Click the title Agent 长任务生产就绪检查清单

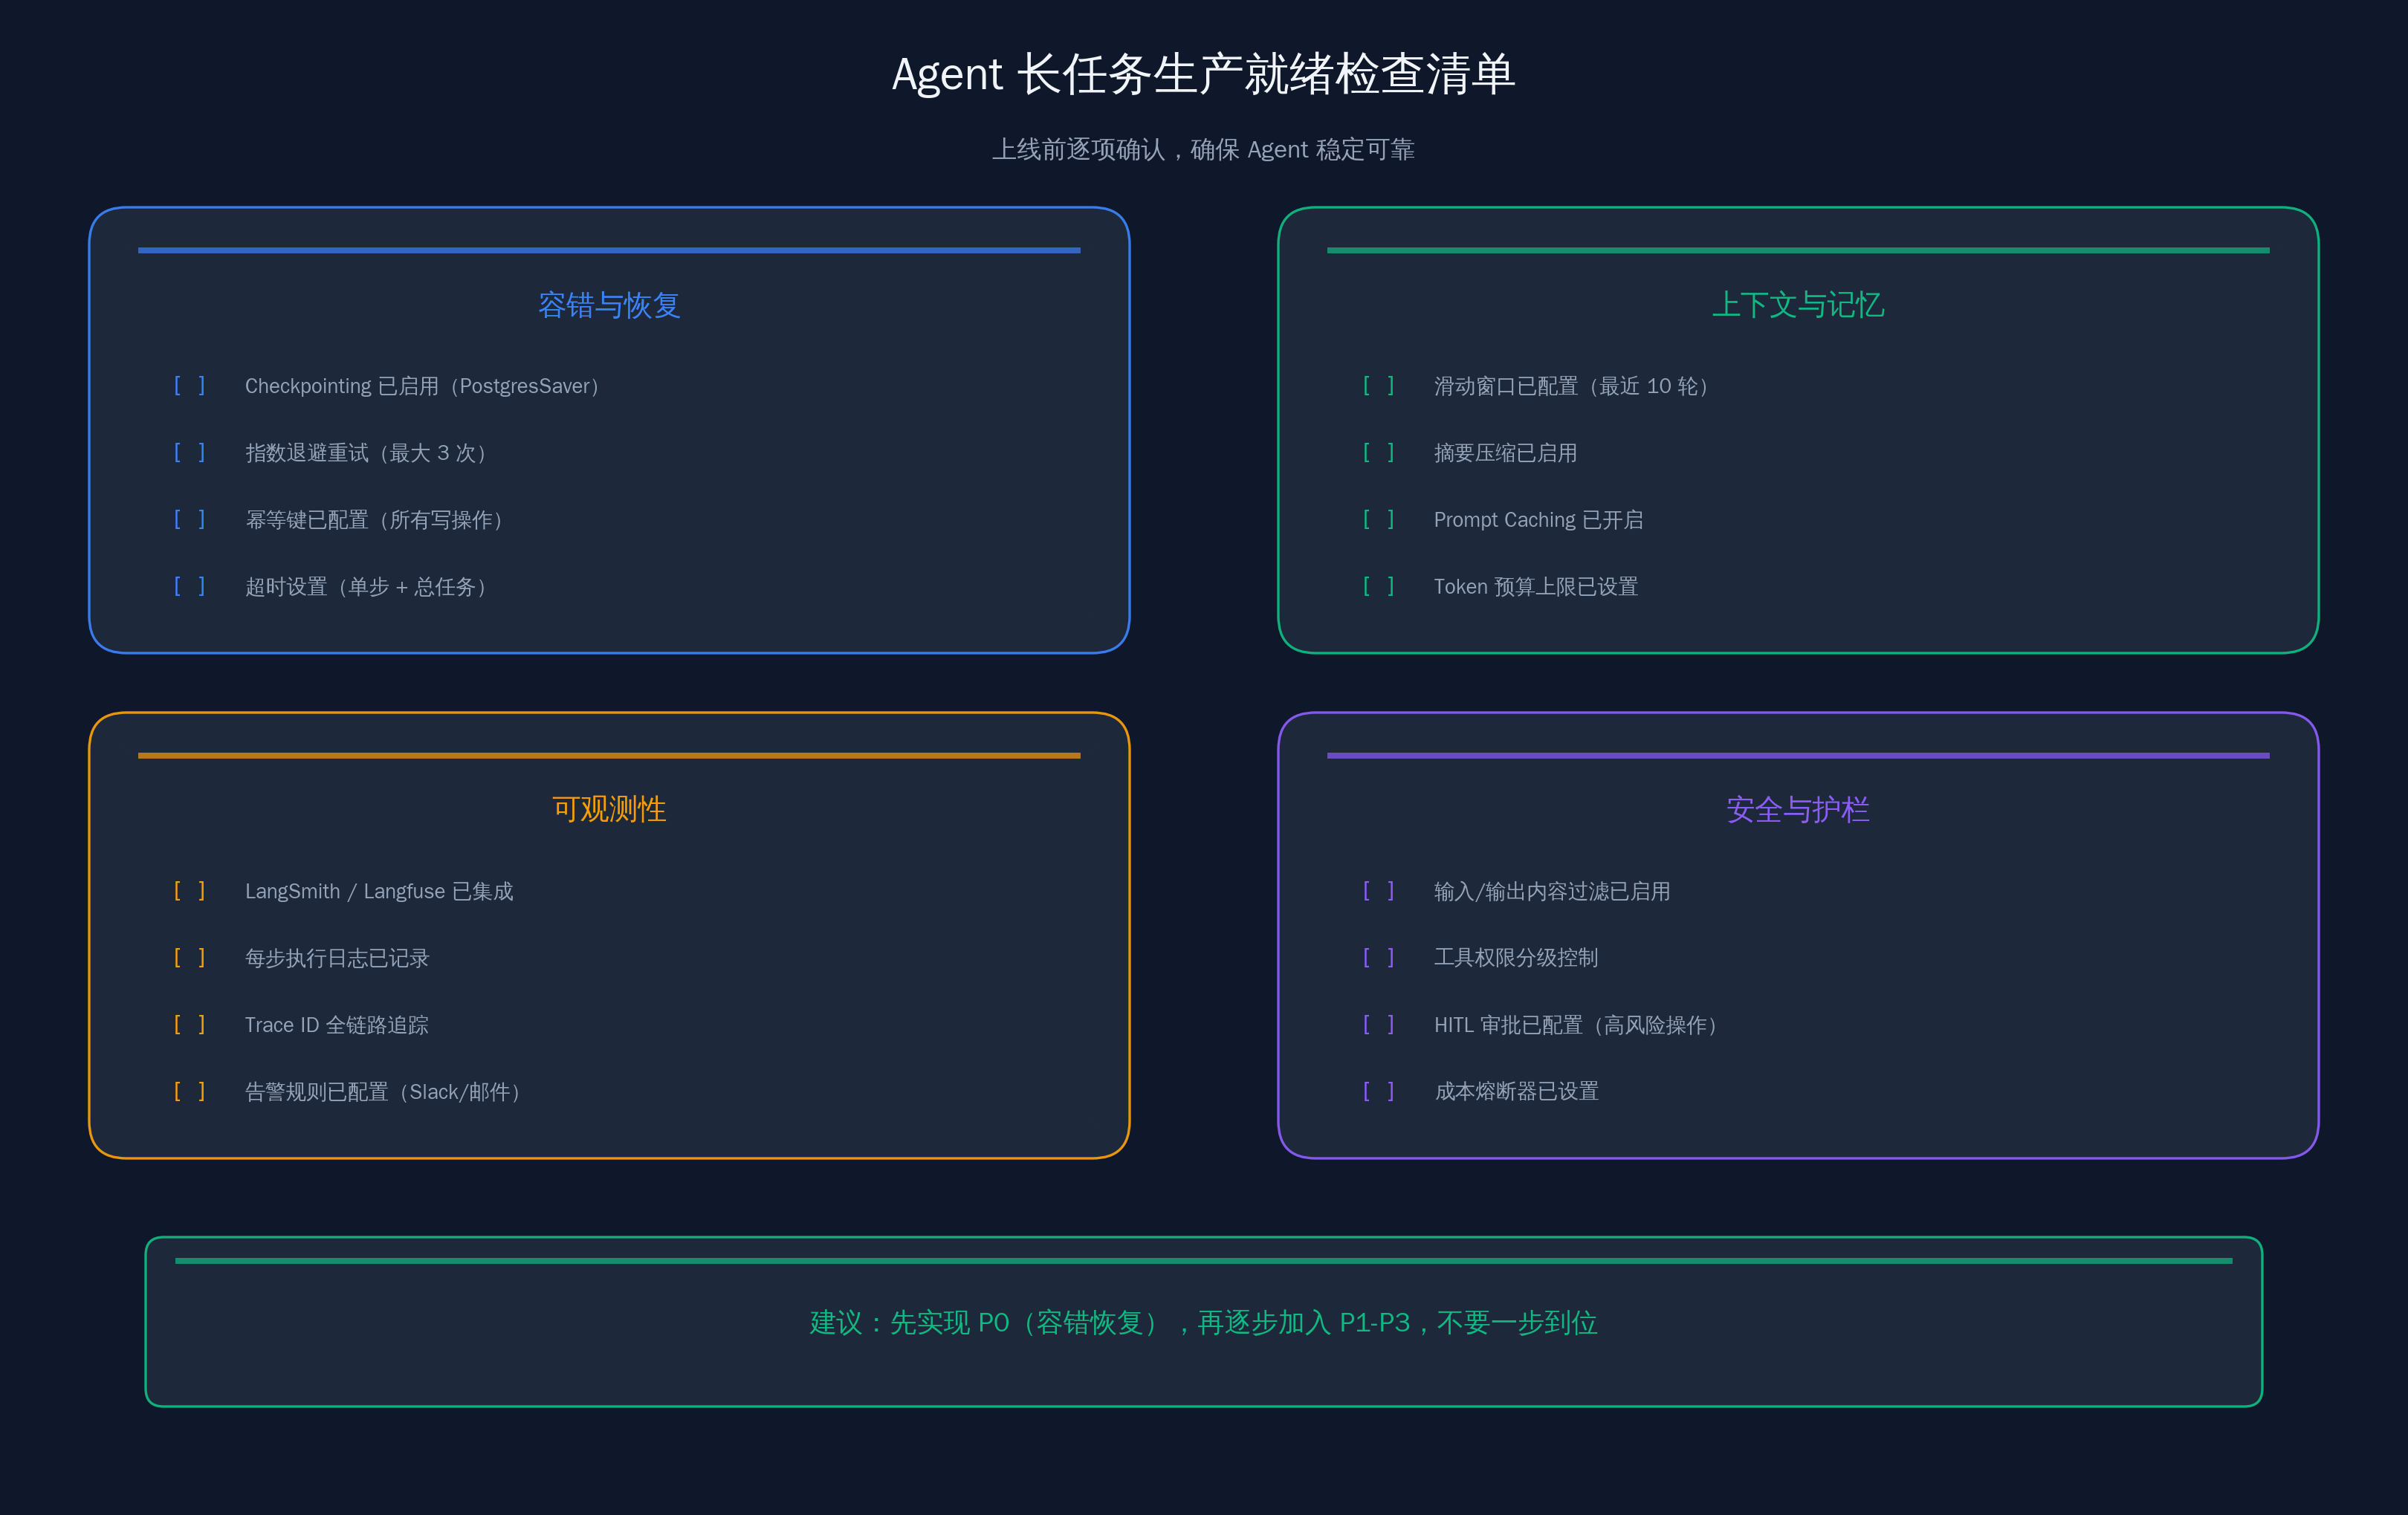pyautogui.click(x=1204, y=75)
